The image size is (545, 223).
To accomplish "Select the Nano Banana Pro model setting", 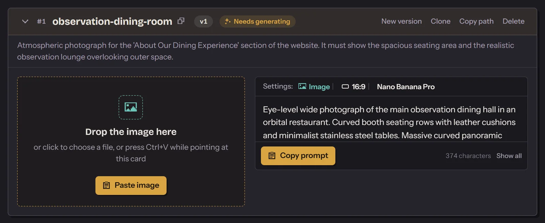I will pyautogui.click(x=406, y=87).
